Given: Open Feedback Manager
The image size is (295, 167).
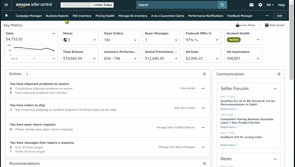Looking at the screenshot, I should [x=240, y=16].
